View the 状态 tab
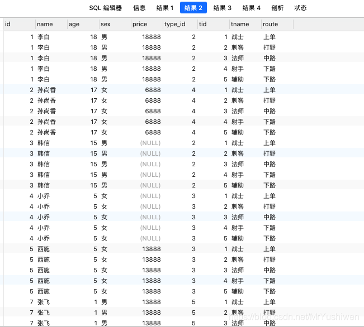The width and height of the screenshot is (364, 327). point(300,8)
